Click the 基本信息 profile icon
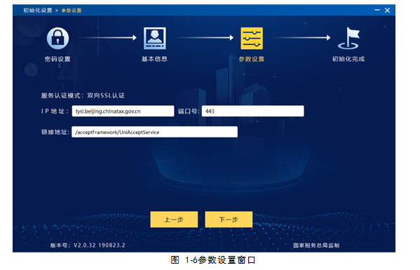420x270 pixels. (154, 38)
